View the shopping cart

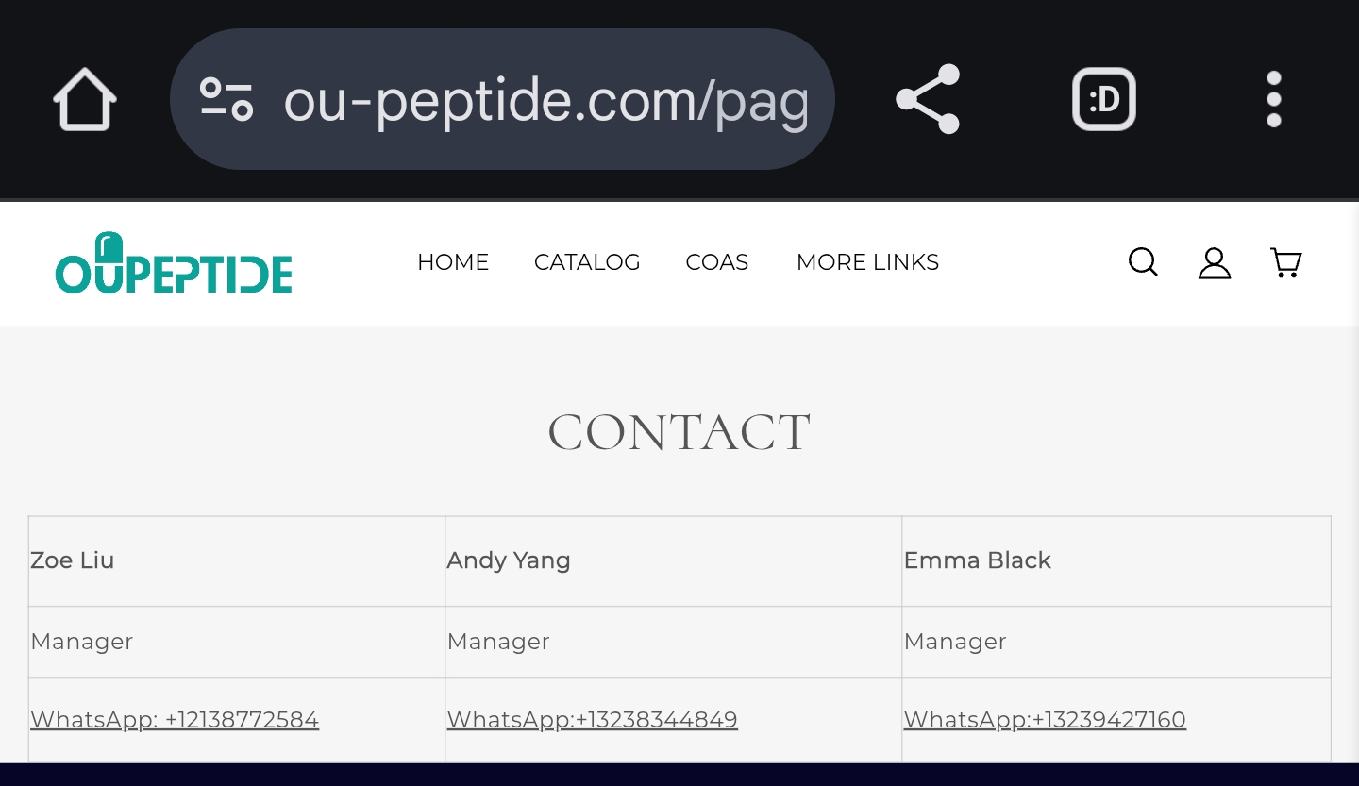(1286, 262)
